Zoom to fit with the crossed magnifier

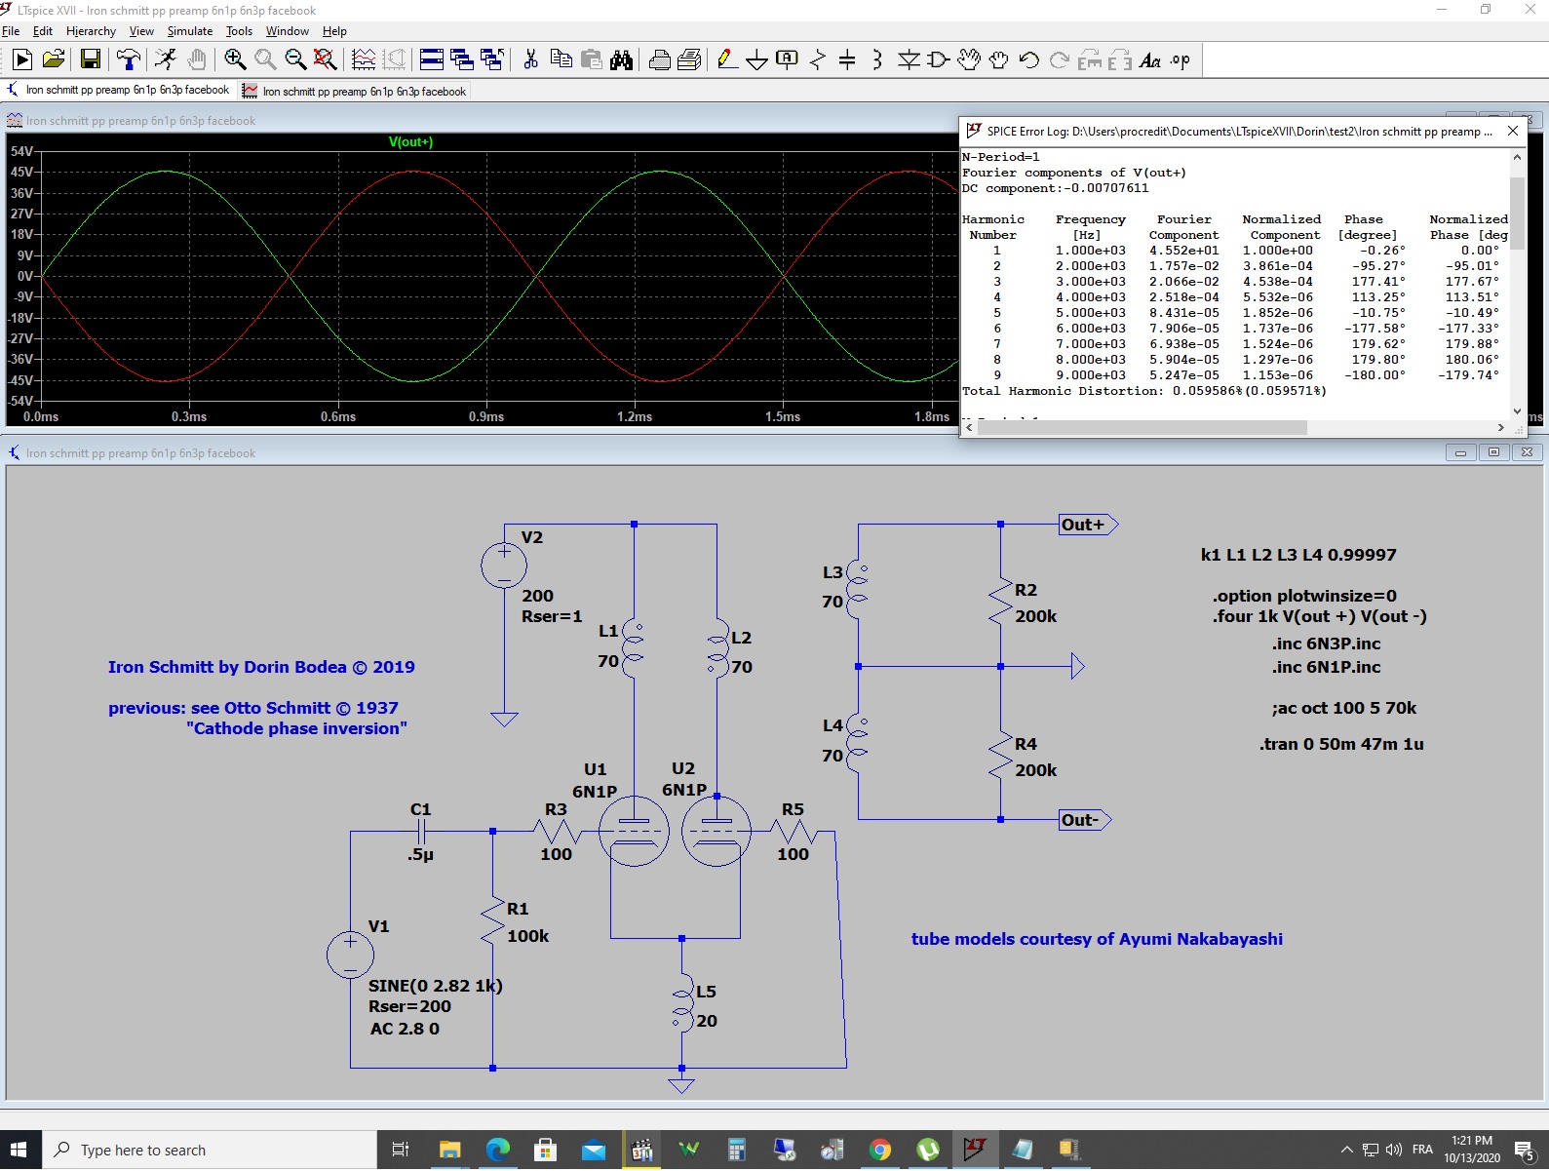pos(326,60)
